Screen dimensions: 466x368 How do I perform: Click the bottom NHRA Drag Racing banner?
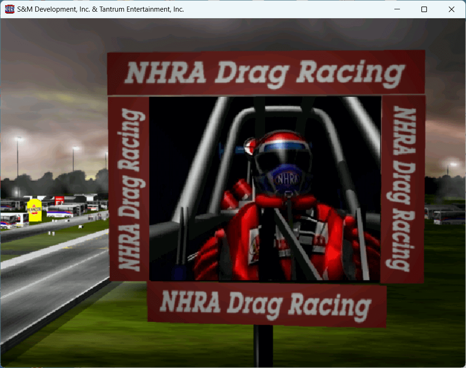[x=267, y=305]
